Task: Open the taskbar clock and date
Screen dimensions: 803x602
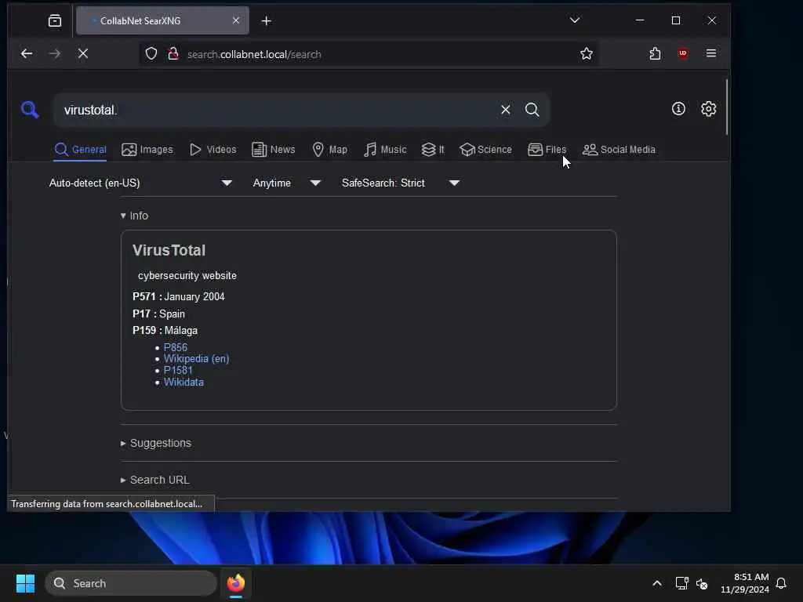Action: click(x=745, y=583)
